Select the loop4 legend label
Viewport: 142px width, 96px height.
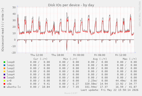[11, 75]
